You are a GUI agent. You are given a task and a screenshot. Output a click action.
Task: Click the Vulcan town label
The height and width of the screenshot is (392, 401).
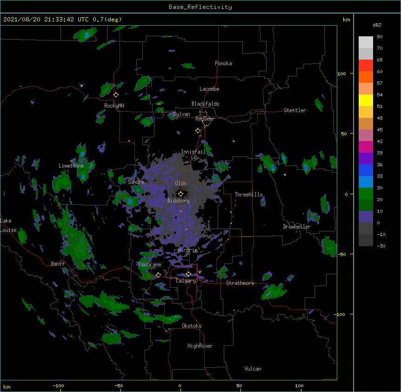click(253, 369)
